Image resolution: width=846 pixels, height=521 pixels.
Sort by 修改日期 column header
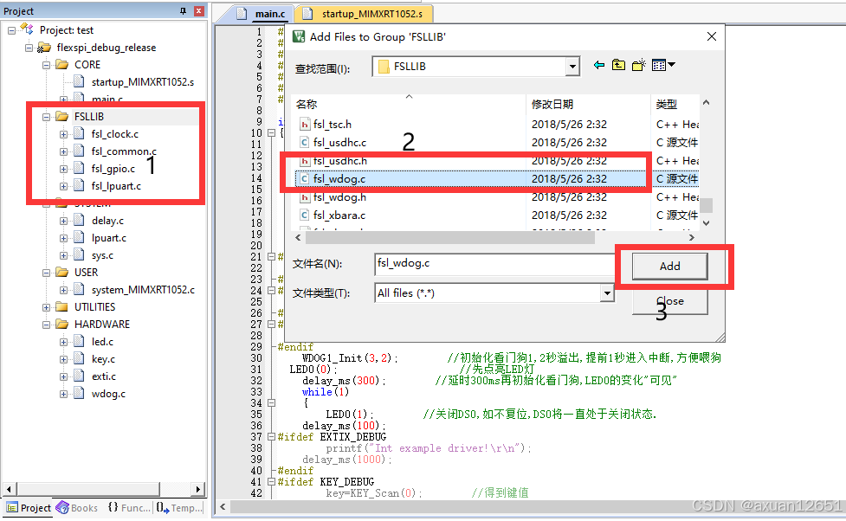[588, 104]
